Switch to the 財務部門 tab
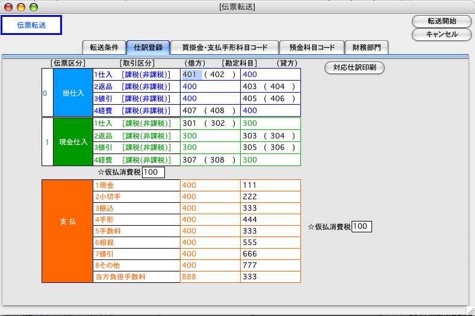 [367, 48]
